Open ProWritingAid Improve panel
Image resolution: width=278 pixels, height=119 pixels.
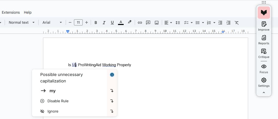pos(264,26)
